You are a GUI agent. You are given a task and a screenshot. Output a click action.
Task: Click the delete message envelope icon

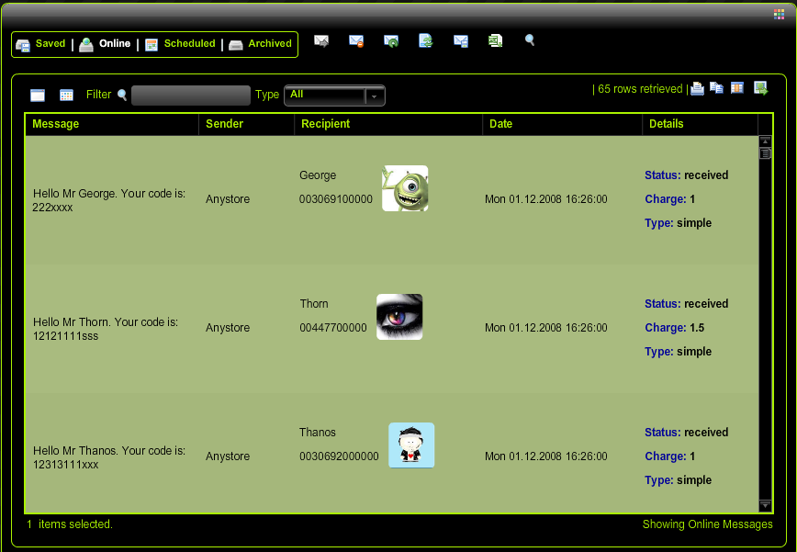(x=356, y=40)
